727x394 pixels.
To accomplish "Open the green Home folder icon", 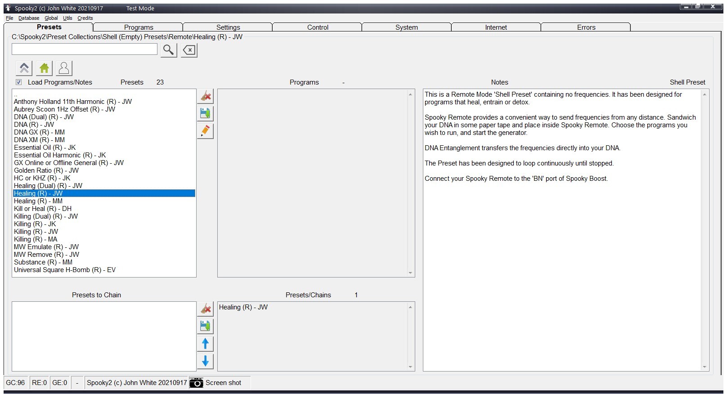I will click(x=44, y=68).
